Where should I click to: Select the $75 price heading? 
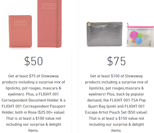(x=116, y=61)
